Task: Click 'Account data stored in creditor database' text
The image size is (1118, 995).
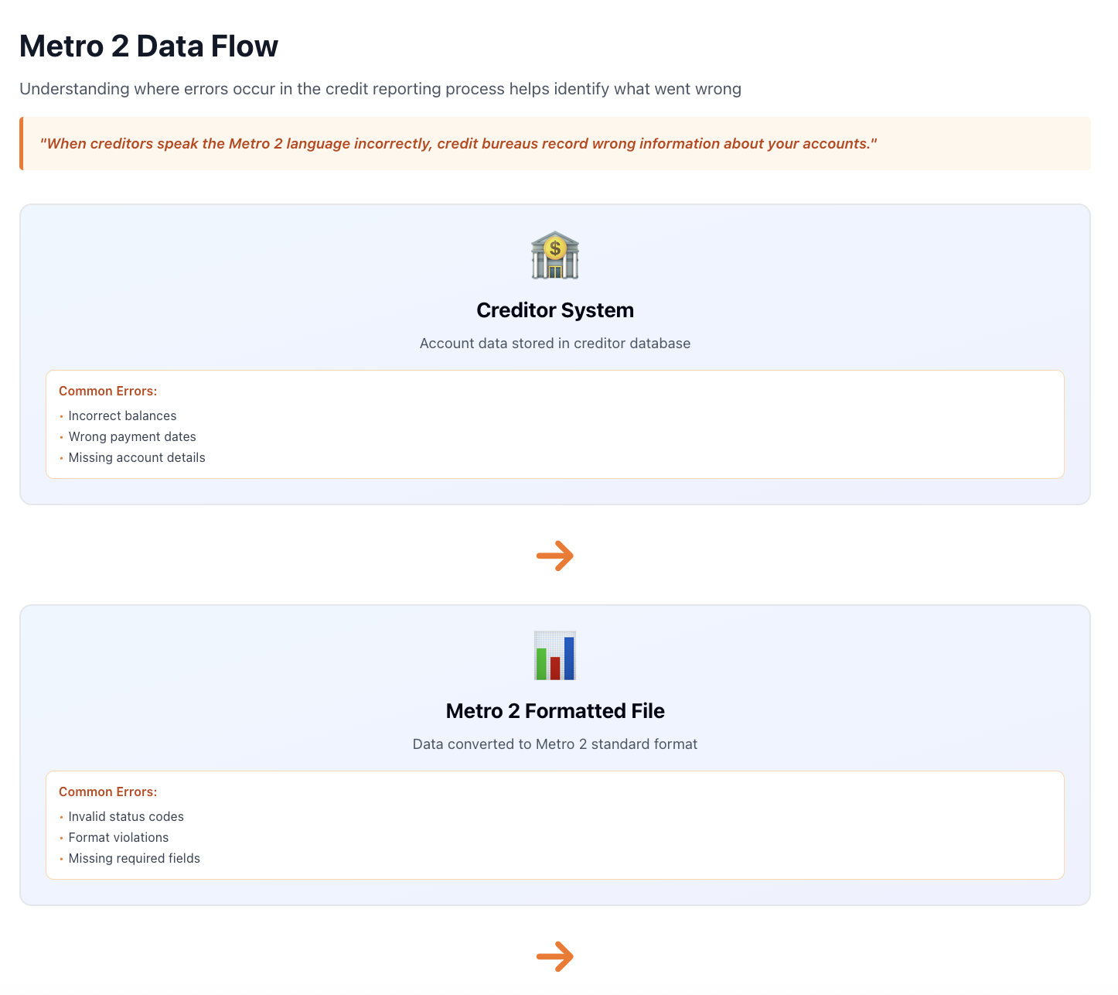Action: pyautogui.click(x=555, y=344)
